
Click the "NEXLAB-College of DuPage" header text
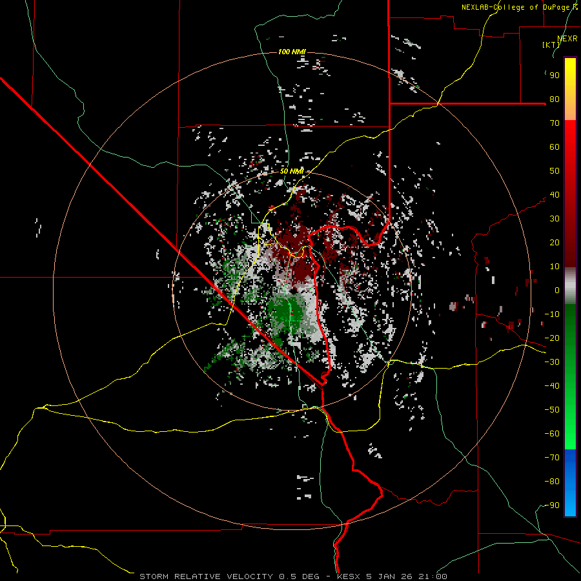point(516,7)
